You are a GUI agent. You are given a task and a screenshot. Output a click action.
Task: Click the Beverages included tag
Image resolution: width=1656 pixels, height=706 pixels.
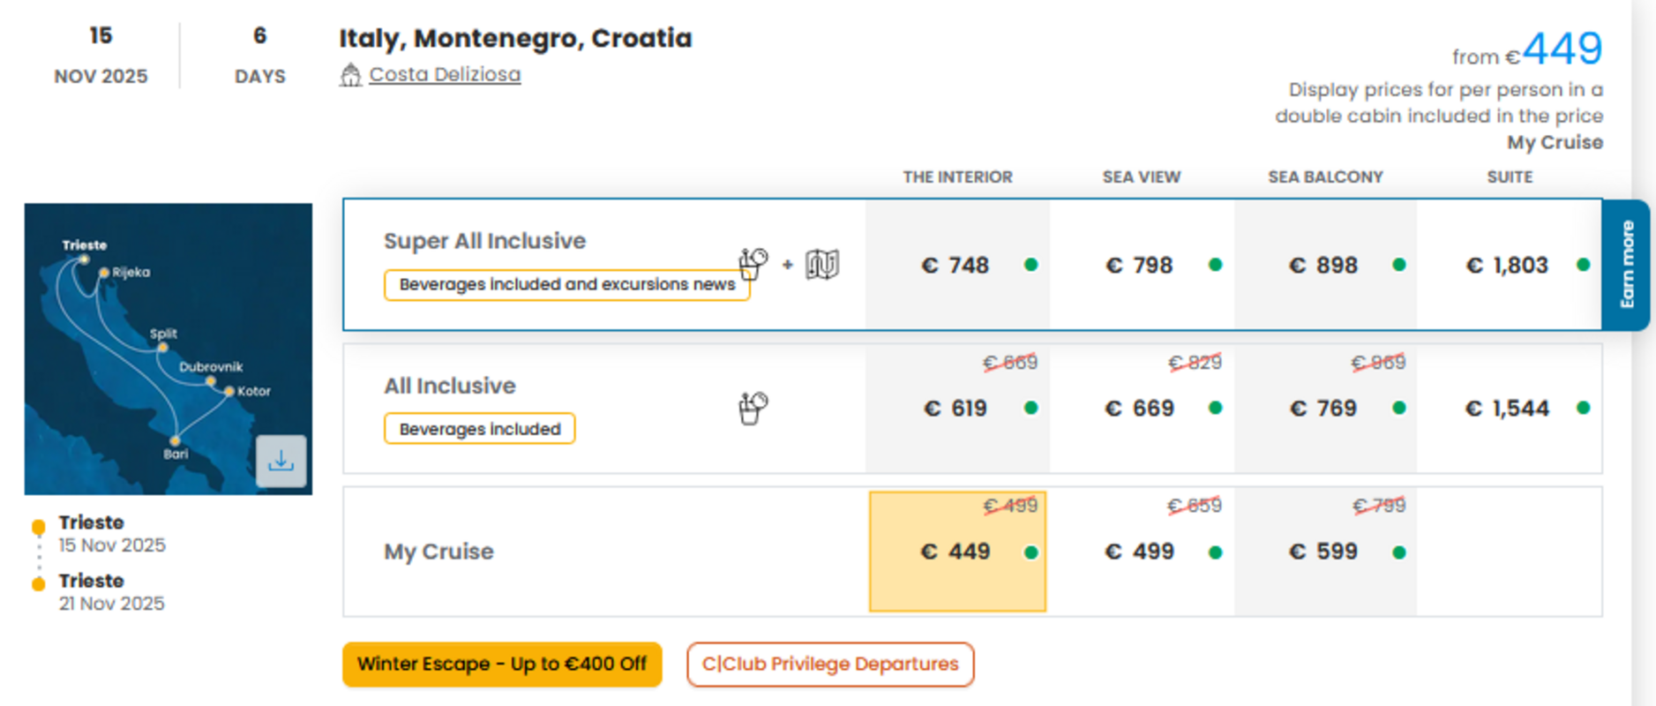coord(479,429)
